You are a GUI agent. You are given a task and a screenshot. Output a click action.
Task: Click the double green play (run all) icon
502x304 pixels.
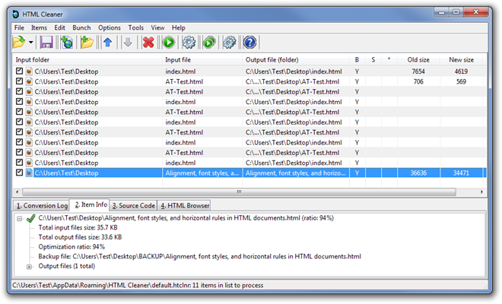(x=209, y=43)
